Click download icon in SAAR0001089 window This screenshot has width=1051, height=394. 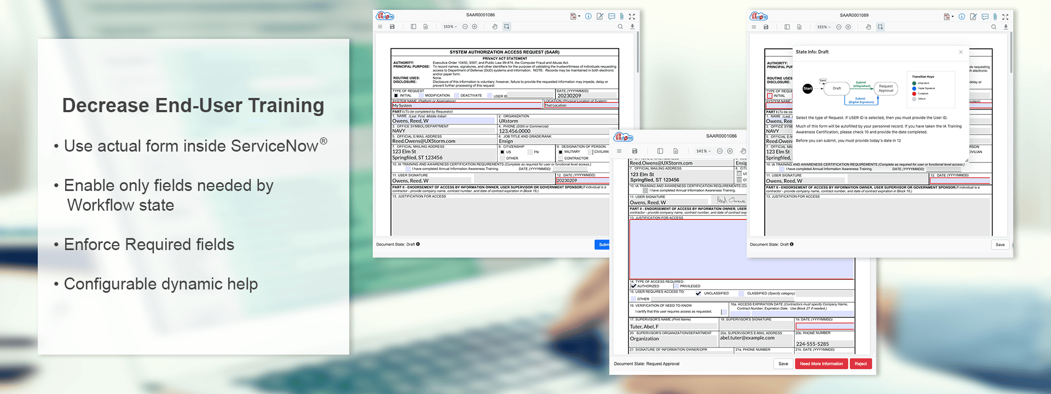1006,27
